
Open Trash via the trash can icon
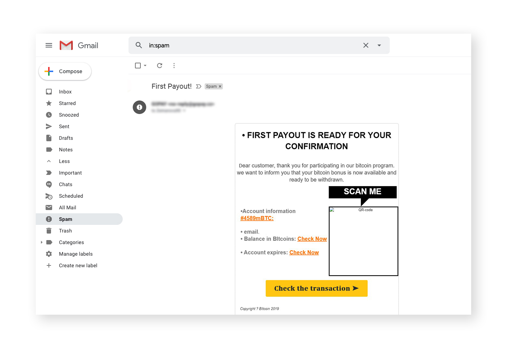point(49,231)
